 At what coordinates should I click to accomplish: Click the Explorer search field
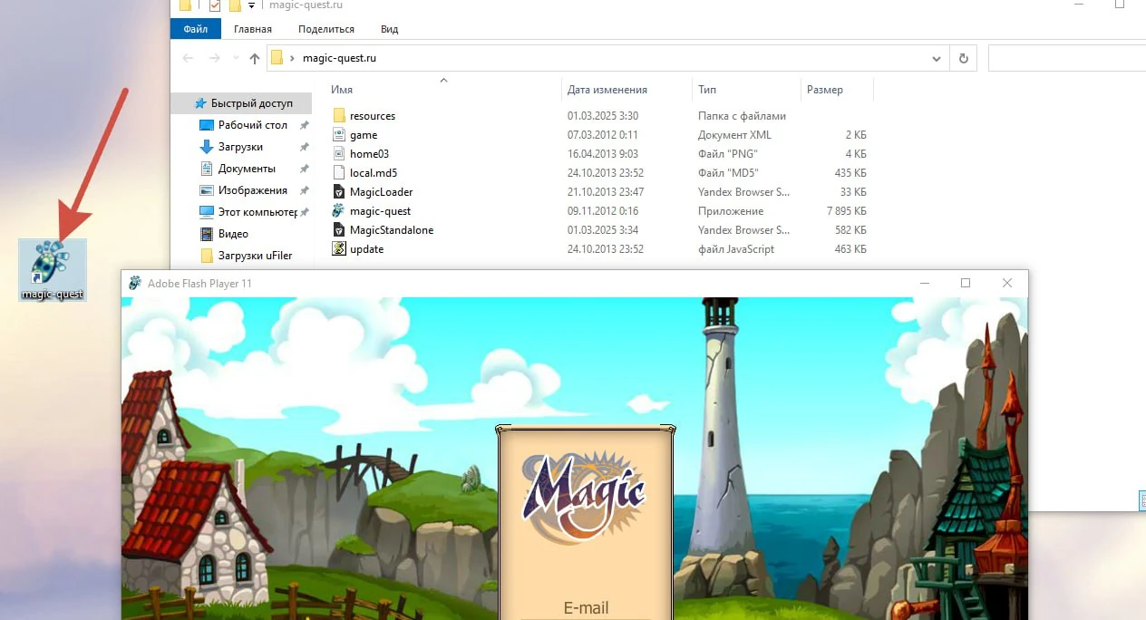(x=1066, y=58)
